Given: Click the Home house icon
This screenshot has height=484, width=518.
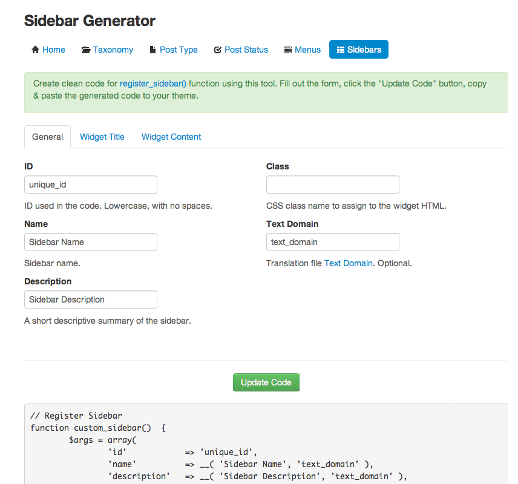Looking at the screenshot, I should pyautogui.click(x=35, y=50).
